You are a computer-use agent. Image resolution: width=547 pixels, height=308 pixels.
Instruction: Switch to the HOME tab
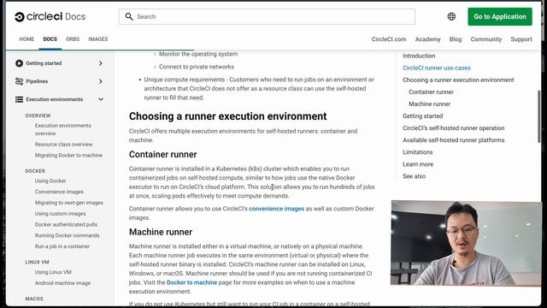point(26,39)
